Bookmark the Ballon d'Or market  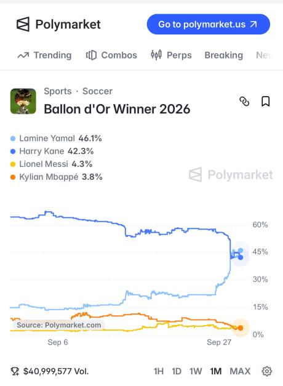click(265, 101)
